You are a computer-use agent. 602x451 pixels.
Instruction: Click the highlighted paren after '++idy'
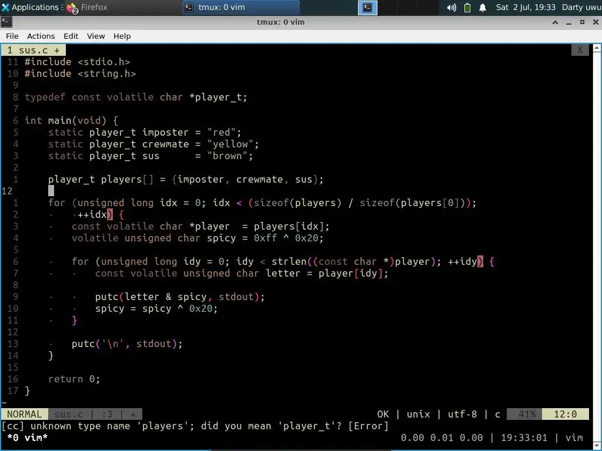tap(480, 261)
